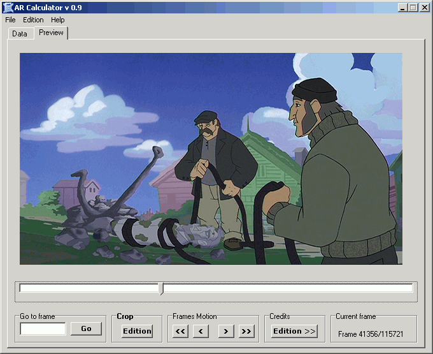Advance one frame with > button
The height and width of the screenshot is (354, 433).
click(x=226, y=331)
